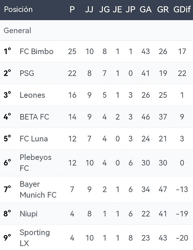This screenshot has width=193, height=250.
Task: Select the General section label
Action: pos(18,31)
